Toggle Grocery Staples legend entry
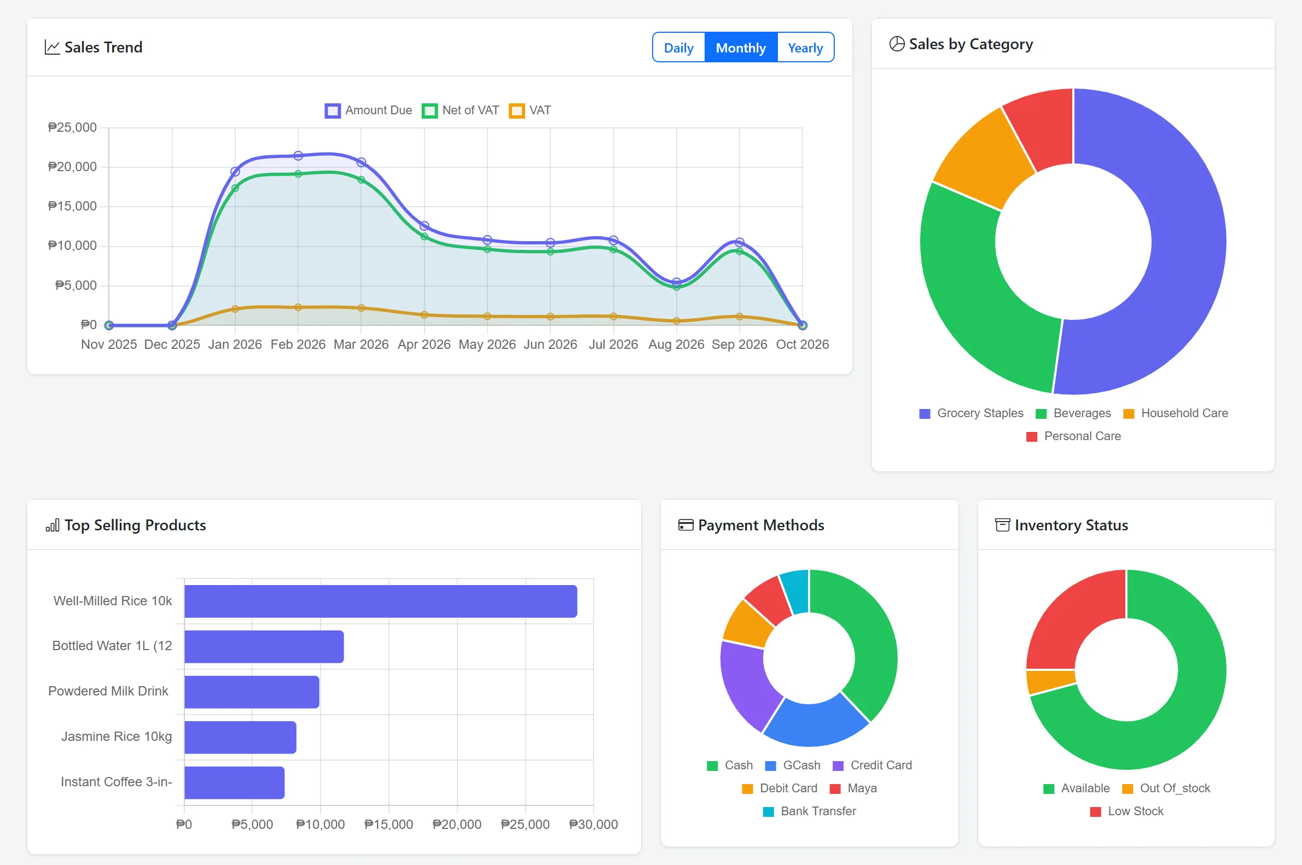This screenshot has height=865, width=1302. tap(972, 413)
